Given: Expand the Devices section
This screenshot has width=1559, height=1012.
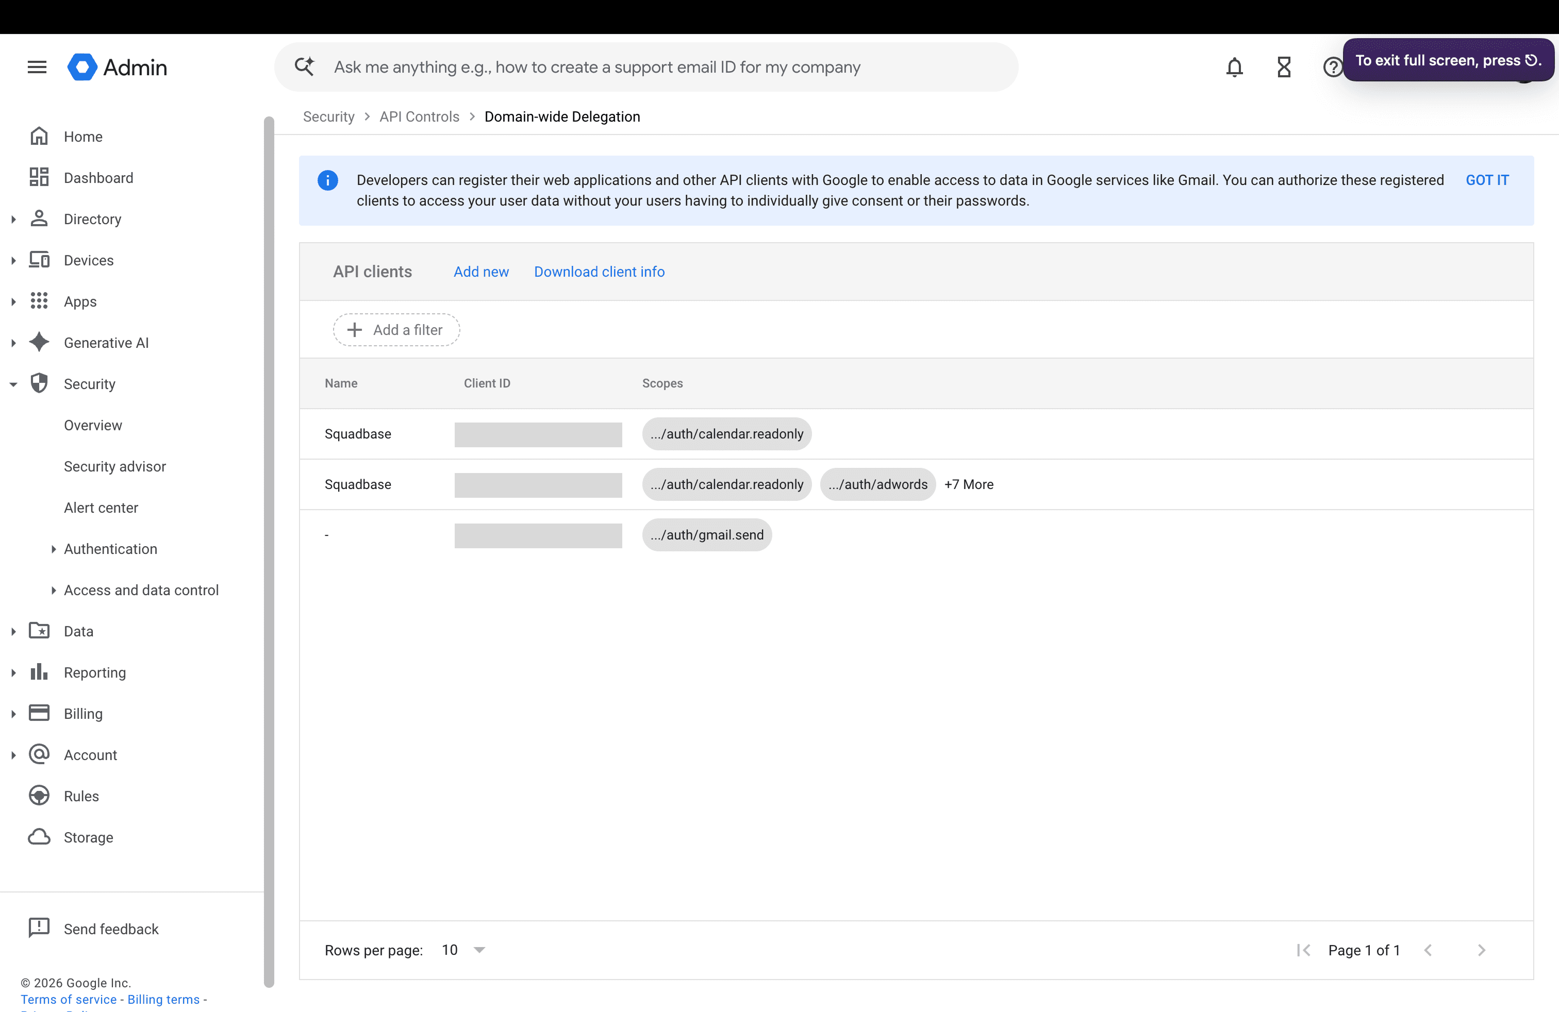Looking at the screenshot, I should 13,261.
